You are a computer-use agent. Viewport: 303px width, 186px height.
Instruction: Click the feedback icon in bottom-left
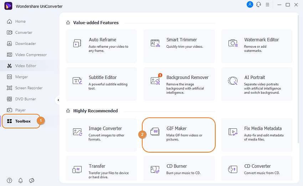click(32, 180)
